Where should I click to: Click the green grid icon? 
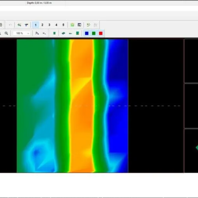[72, 25]
